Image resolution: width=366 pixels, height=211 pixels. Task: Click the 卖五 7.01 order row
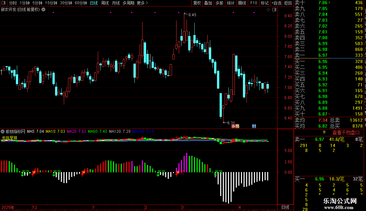[x=329, y=32]
